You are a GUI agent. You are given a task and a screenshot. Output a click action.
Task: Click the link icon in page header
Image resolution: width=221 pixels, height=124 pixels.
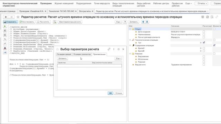217,17
